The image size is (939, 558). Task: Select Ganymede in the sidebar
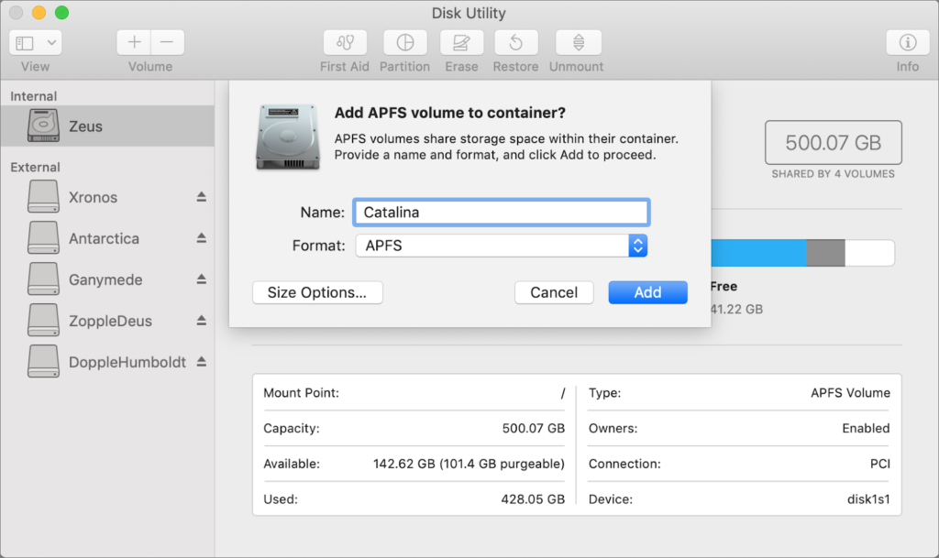pos(105,279)
